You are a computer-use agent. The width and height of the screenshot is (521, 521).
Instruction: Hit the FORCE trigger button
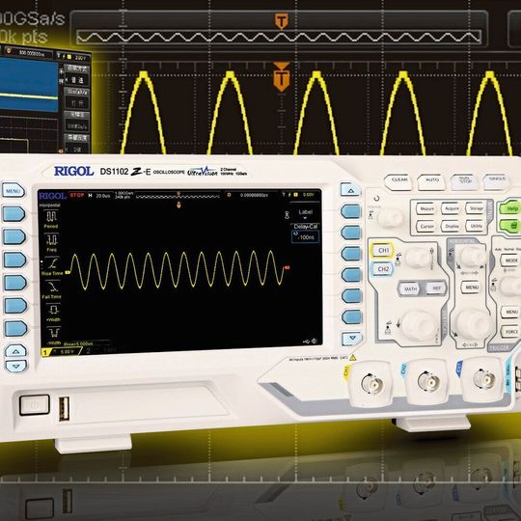click(511, 331)
